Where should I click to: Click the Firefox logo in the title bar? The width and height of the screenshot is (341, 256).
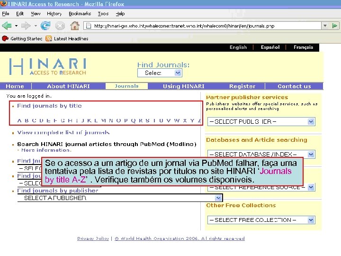(4, 4)
